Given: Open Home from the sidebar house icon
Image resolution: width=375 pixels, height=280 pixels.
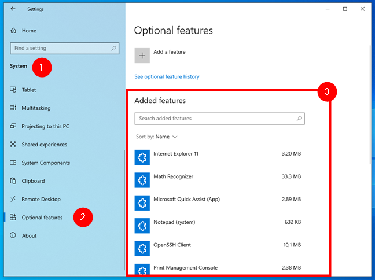Looking at the screenshot, I should click(13, 30).
